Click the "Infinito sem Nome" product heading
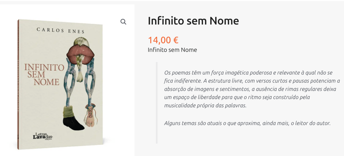344x156 pixels. [x=193, y=21]
